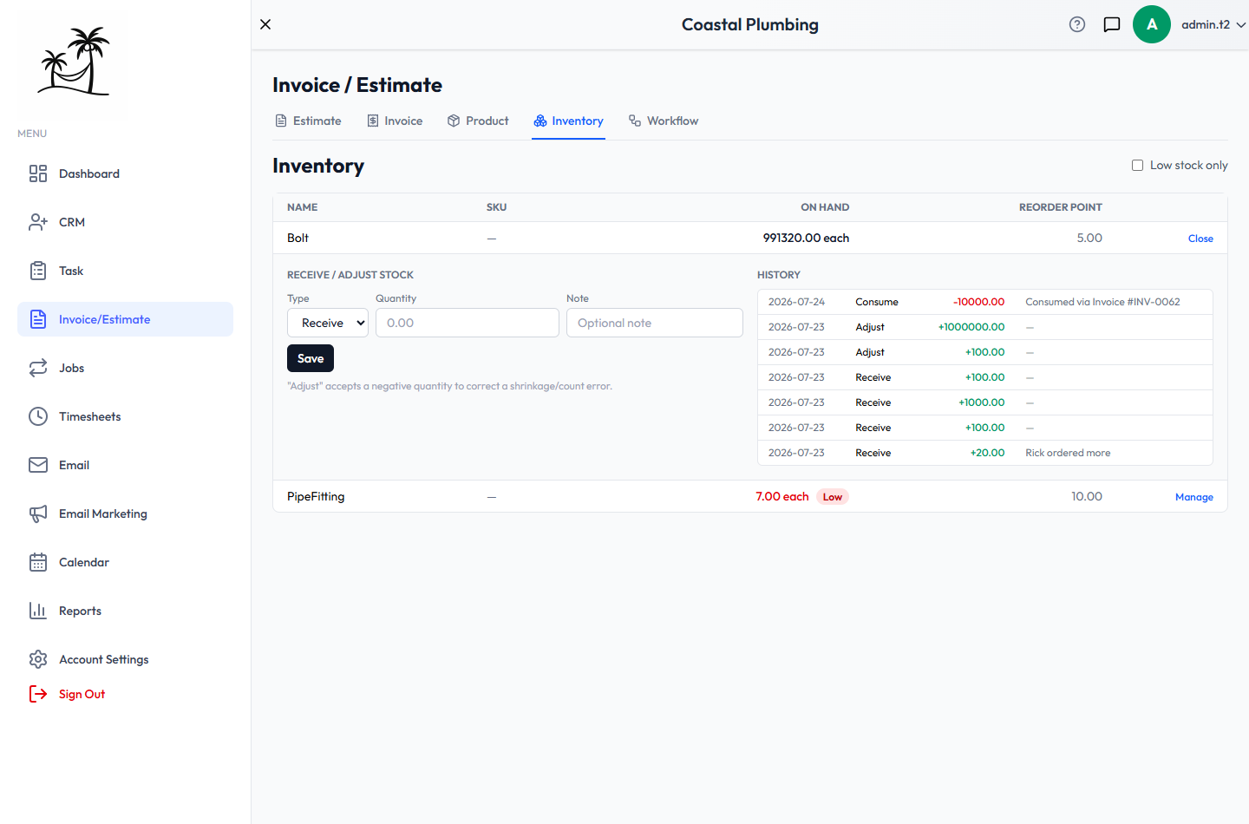1249x824 pixels.
Task: Save the stock adjustment
Action: coord(311,358)
